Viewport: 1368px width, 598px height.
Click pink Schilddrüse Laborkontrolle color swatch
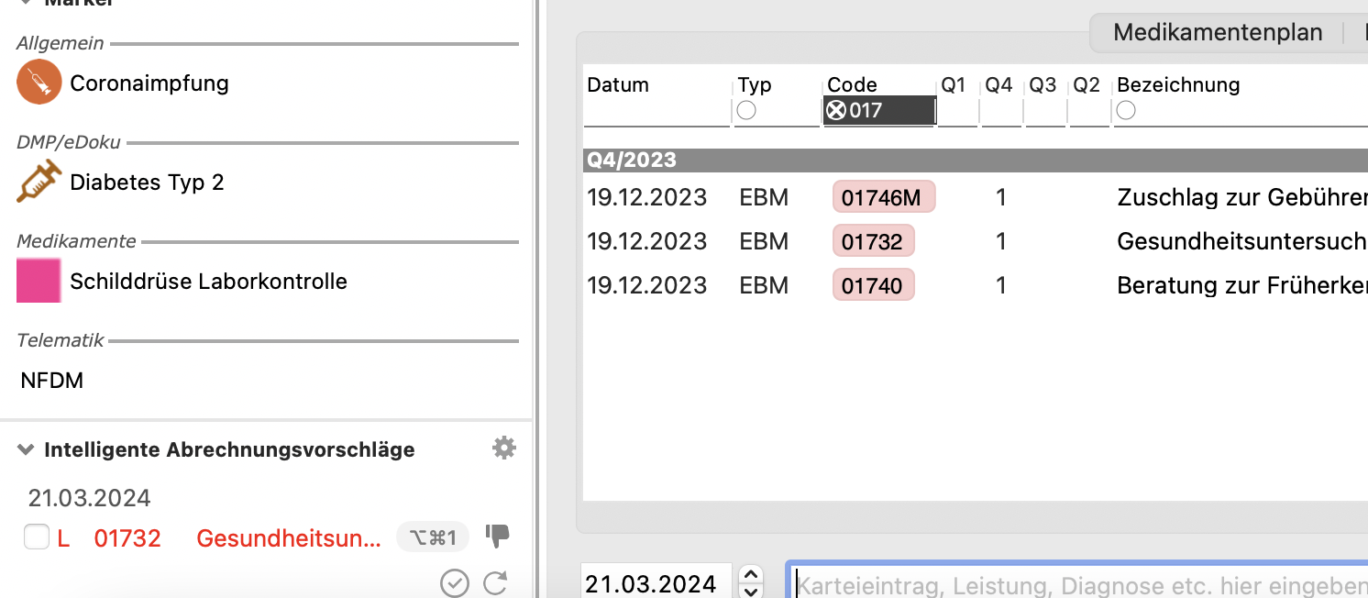[39, 281]
